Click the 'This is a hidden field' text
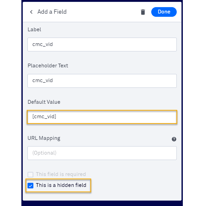This screenshot has height=206, width=206. click(x=61, y=185)
